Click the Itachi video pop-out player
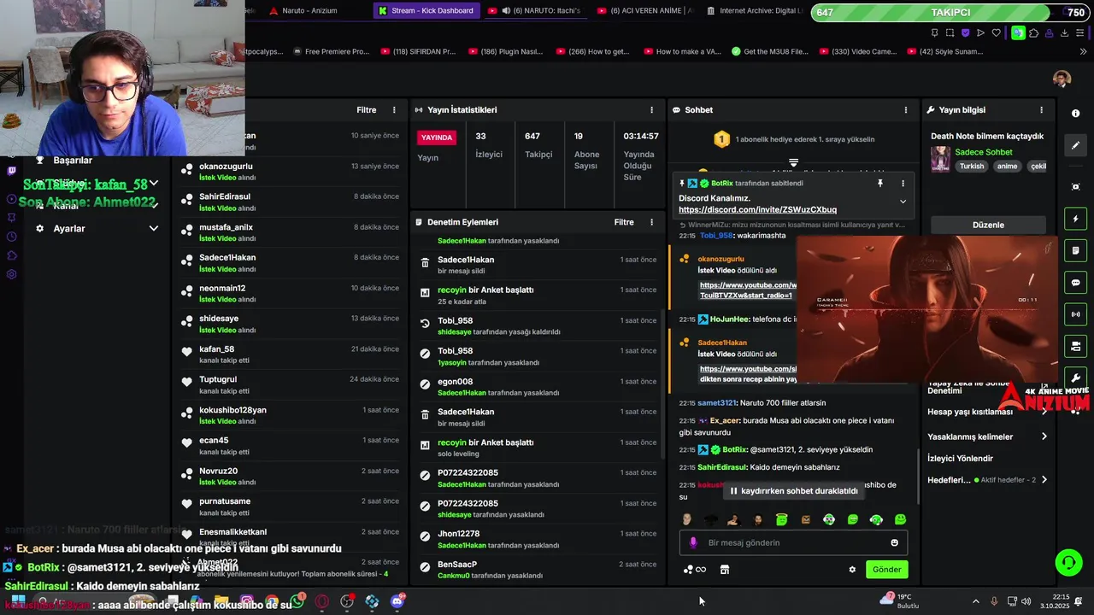The height and width of the screenshot is (615, 1094). tap(927, 309)
